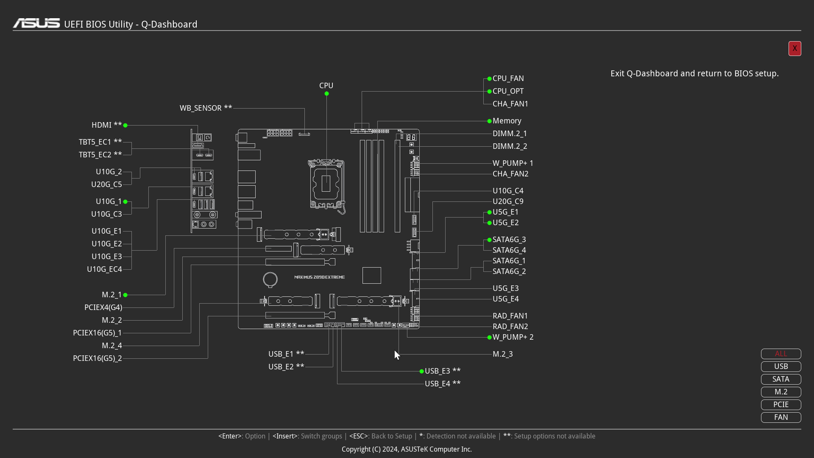Close Q-Dashboard with the red X
814x458 pixels.
[x=794, y=48]
